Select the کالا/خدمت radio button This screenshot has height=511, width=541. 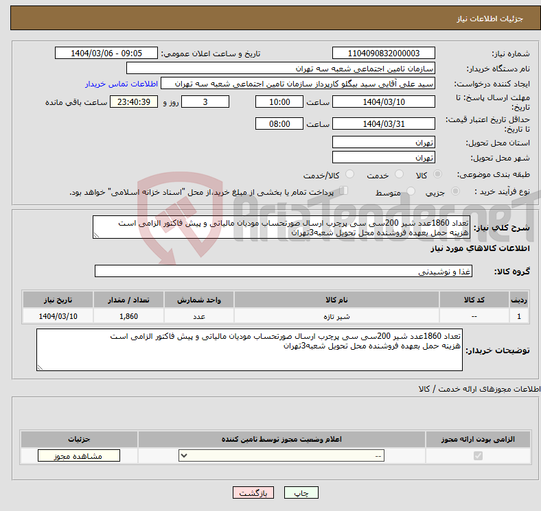(350, 174)
